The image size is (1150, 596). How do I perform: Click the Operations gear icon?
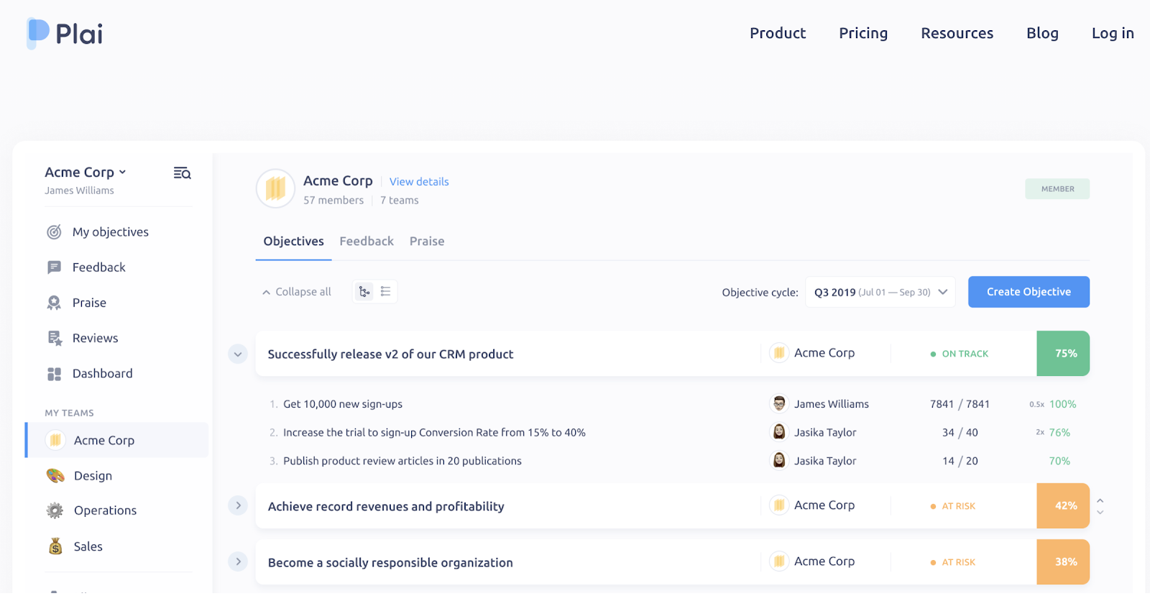click(55, 510)
